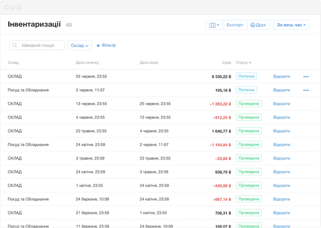
Task: Select the −1 164,84 ₴ amount cell
Action: pos(220,145)
